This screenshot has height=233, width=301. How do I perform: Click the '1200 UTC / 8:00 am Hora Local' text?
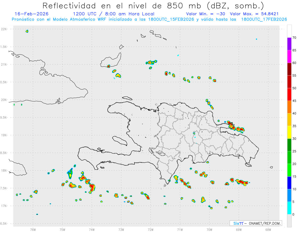tap(114, 14)
